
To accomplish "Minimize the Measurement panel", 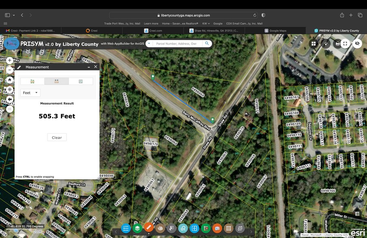I will [89, 67].
